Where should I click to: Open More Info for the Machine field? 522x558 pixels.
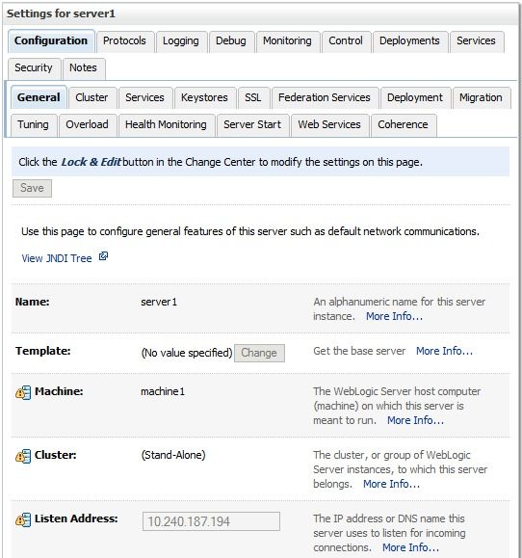click(415, 420)
